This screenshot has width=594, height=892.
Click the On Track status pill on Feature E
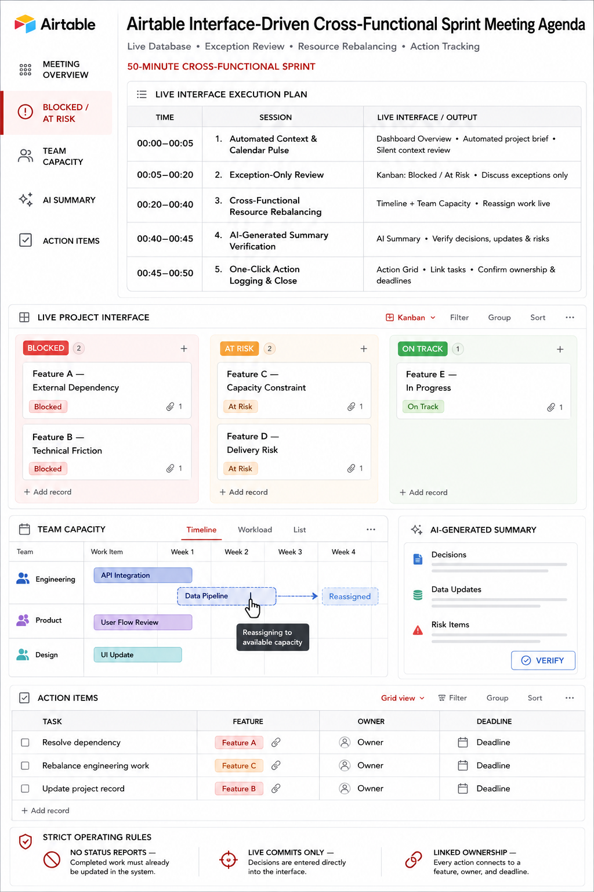[423, 407]
